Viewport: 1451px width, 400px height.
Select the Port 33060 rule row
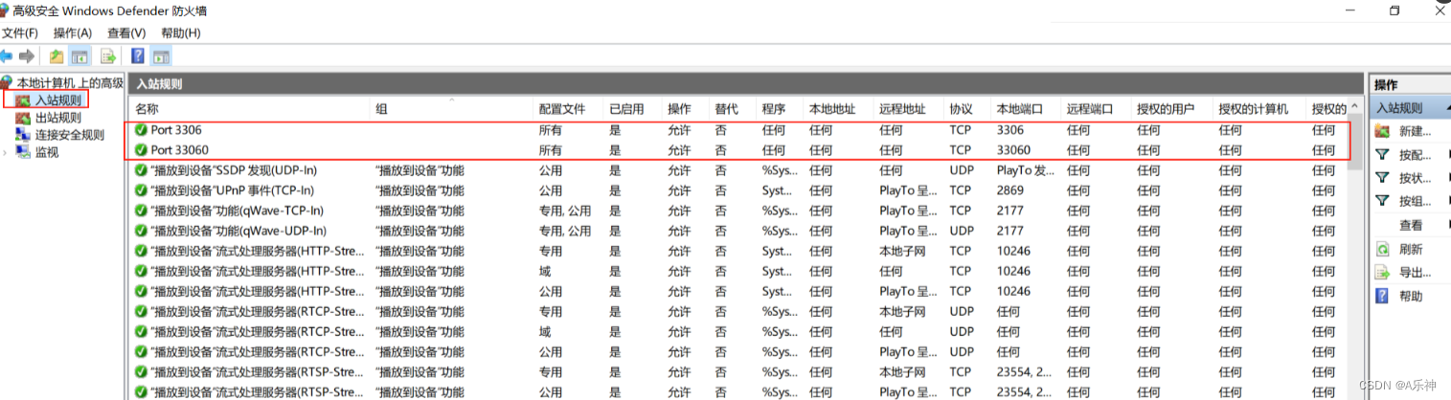point(738,150)
